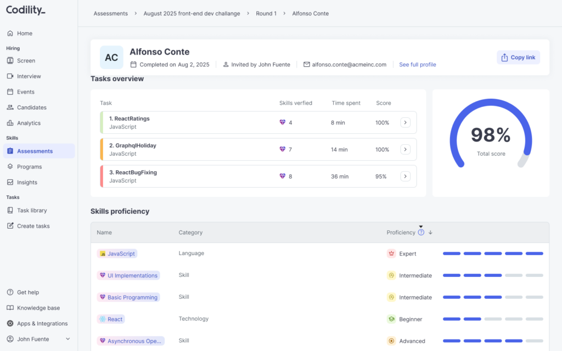562x351 pixels.
Task: Open the Home sidebar icon
Action: (x=10, y=33)
